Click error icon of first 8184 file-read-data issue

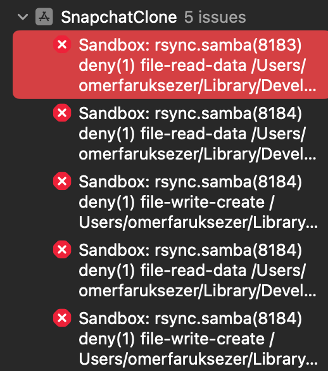click(62, 113)
